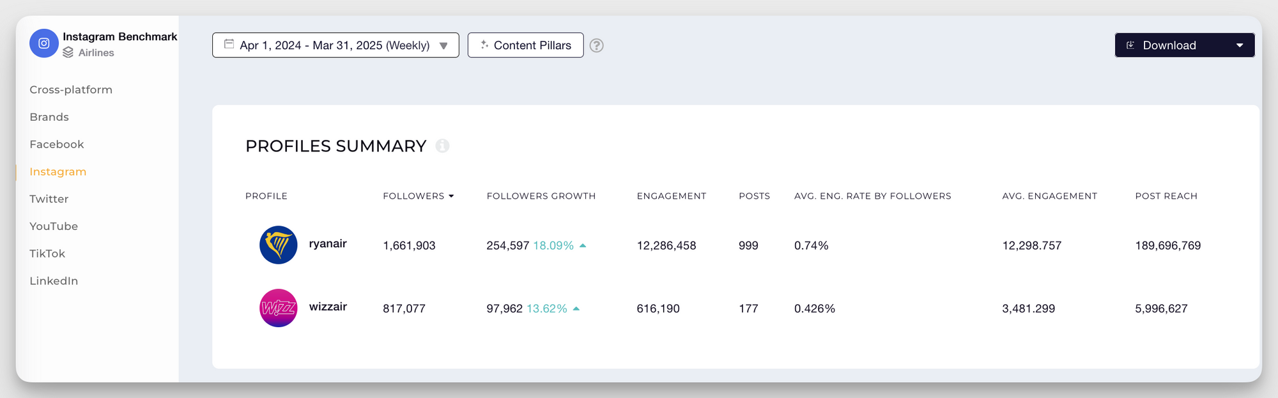Screen dimensions: 1278x398
Task: Click ryanair avg engagement 12,298.757
Action: 1032,245
